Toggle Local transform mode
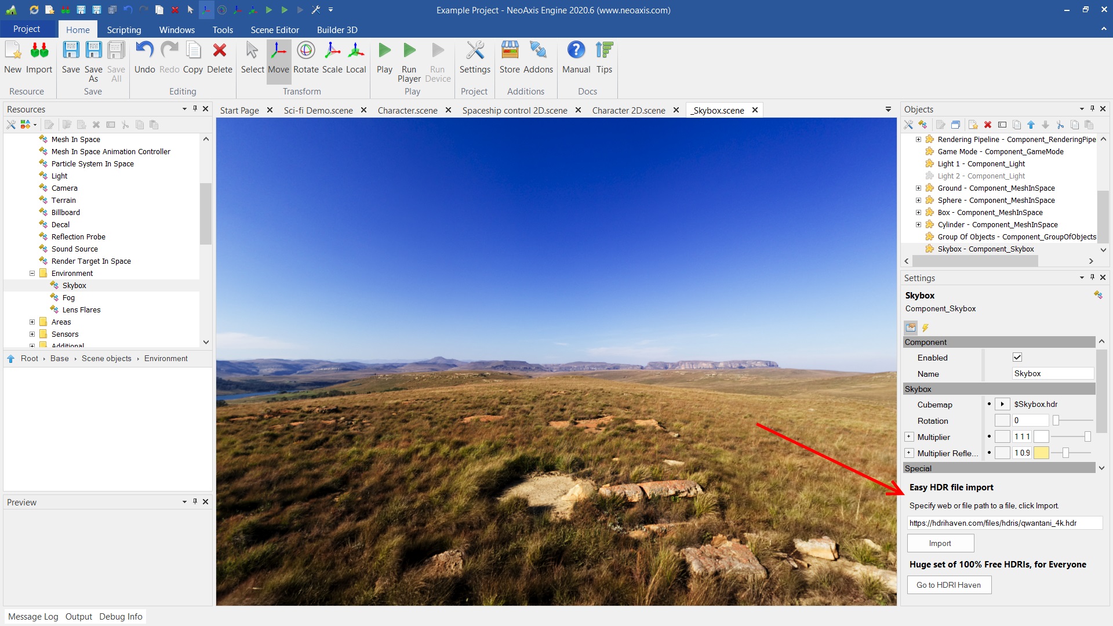The width and height of the screenshot is (1113, 626). tap(355, 51)
